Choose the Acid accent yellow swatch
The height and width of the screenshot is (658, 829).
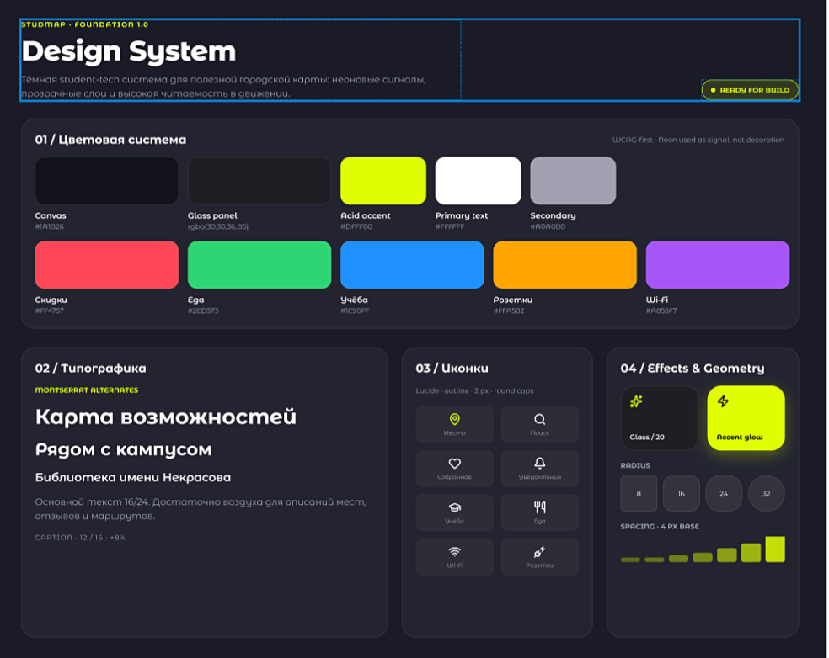pos(383,181)
